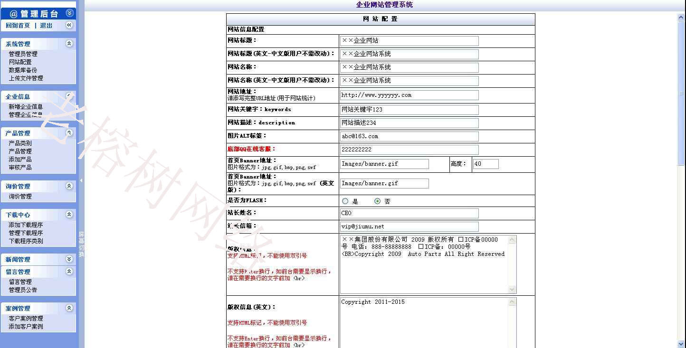Click the 图片ALT标签 input field

point(409,136)
